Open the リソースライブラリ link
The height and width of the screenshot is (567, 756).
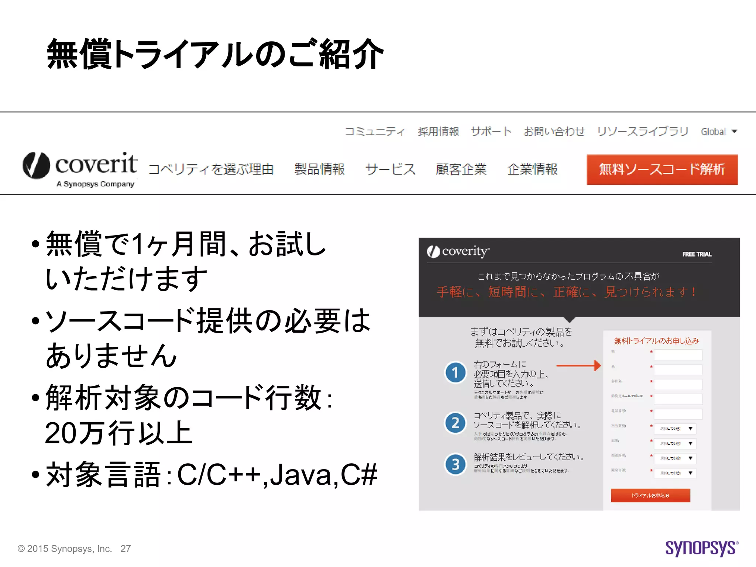pyautogui.click(x=643, y=131)
